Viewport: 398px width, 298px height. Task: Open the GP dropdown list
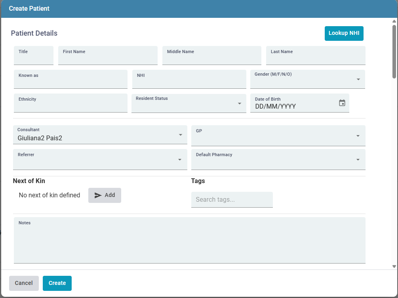click(x=358, y=136)
